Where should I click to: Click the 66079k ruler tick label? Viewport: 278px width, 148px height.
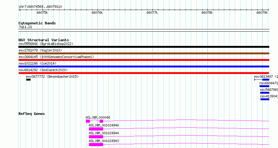click(x=262, y=12)
